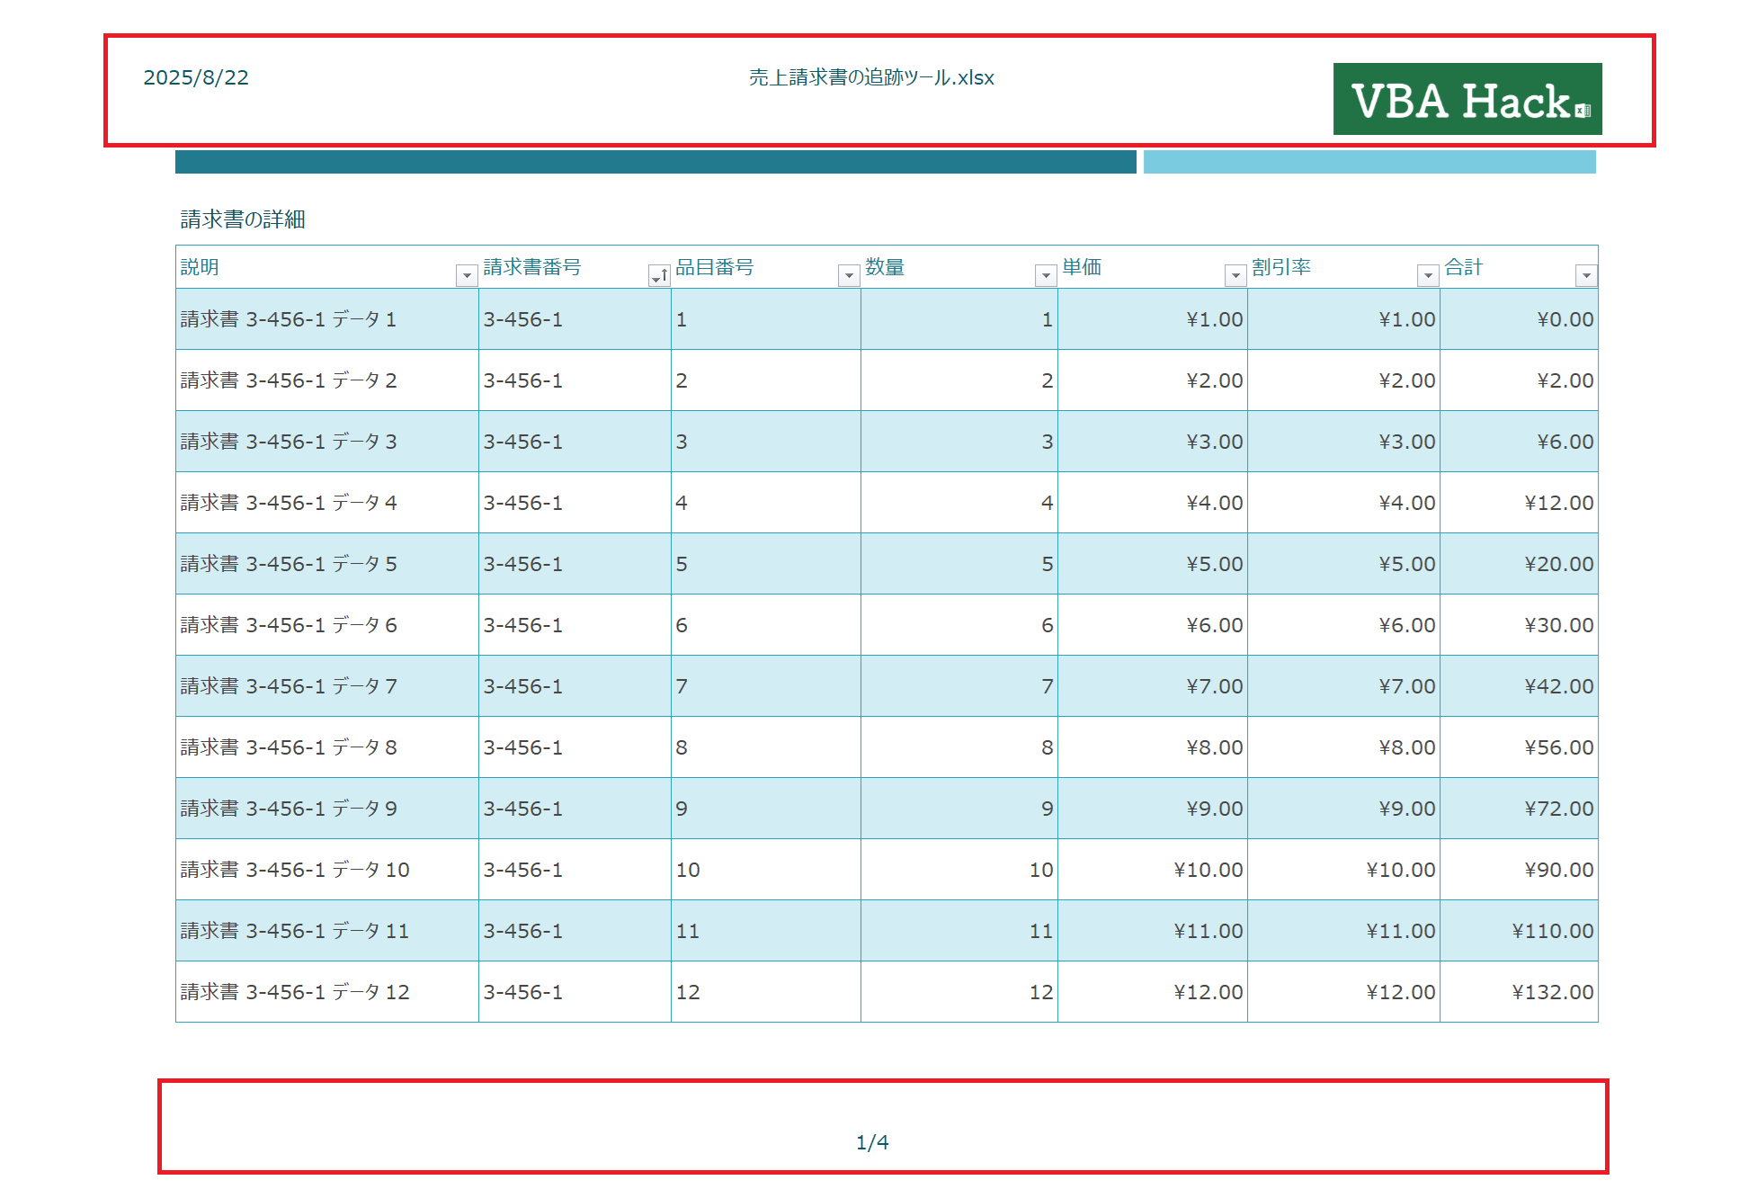The height and width of the screenshot is (1198, 1739).
Task: Select cell 請求書 3-456-1 データ 4
Action: pos(327,503)
